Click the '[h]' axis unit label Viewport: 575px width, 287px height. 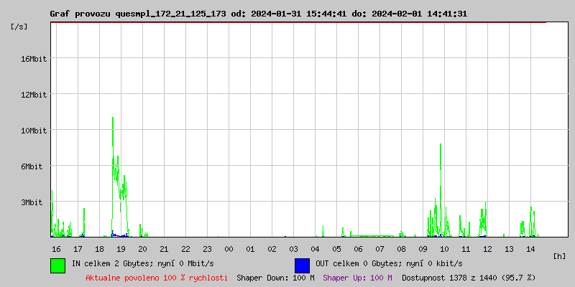560,256
